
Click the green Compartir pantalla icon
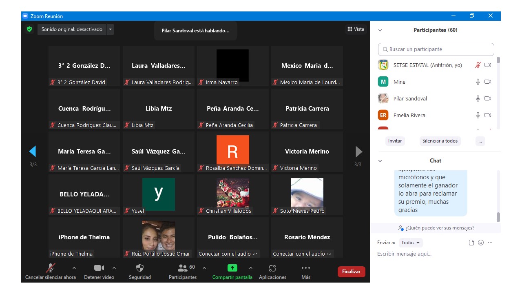click(232, 268)
